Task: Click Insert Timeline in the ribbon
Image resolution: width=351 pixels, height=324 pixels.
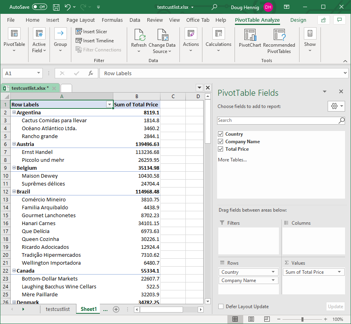Action: pos(95,41)
